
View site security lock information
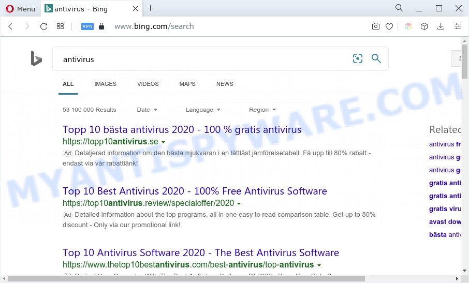pyautogui.click(x=101, y=26)
